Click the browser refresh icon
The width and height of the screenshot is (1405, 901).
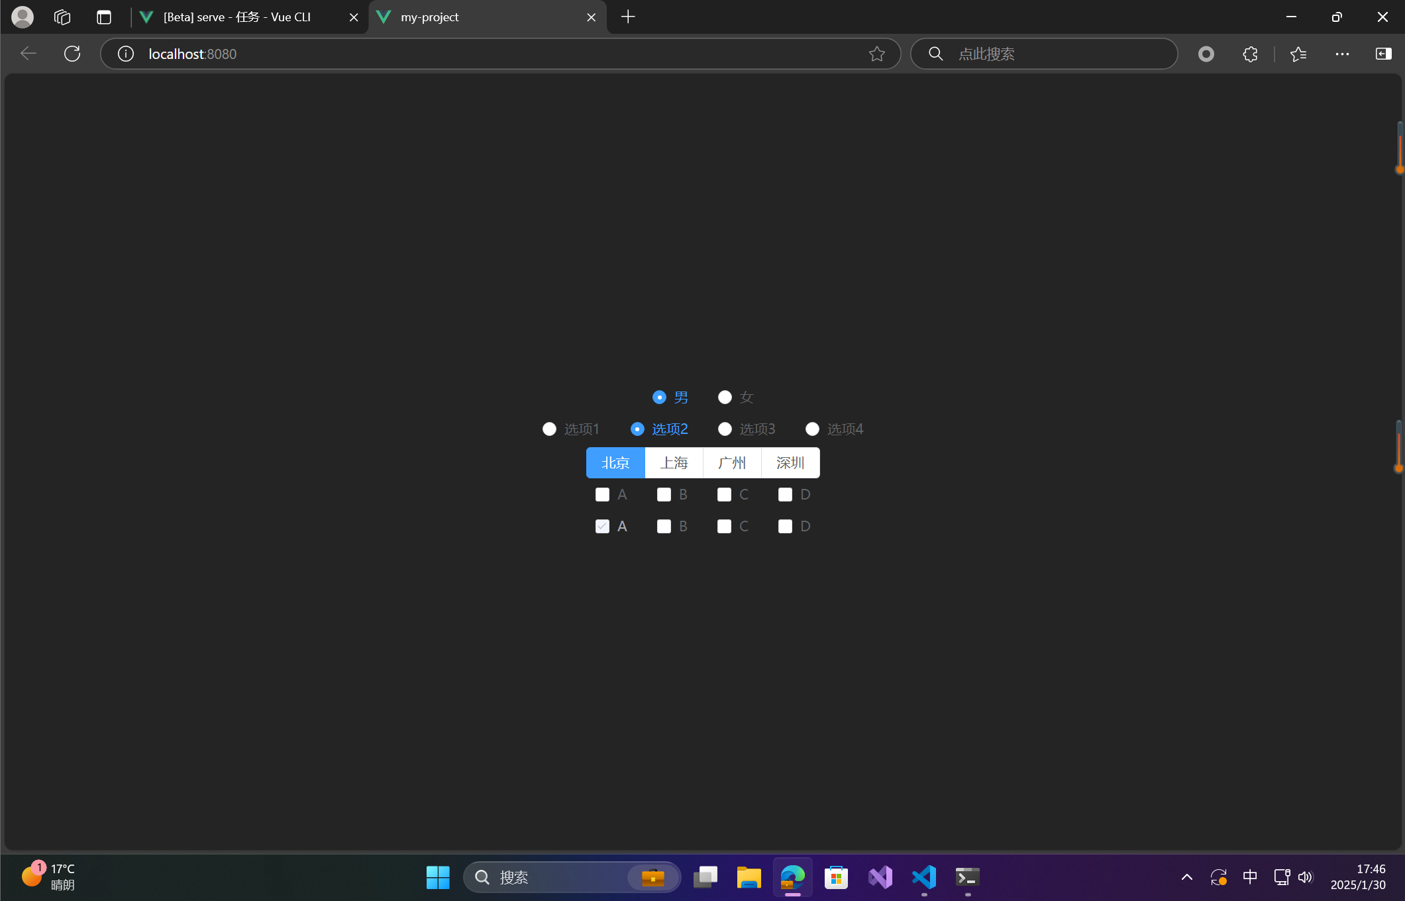click(x=72, y=54)
